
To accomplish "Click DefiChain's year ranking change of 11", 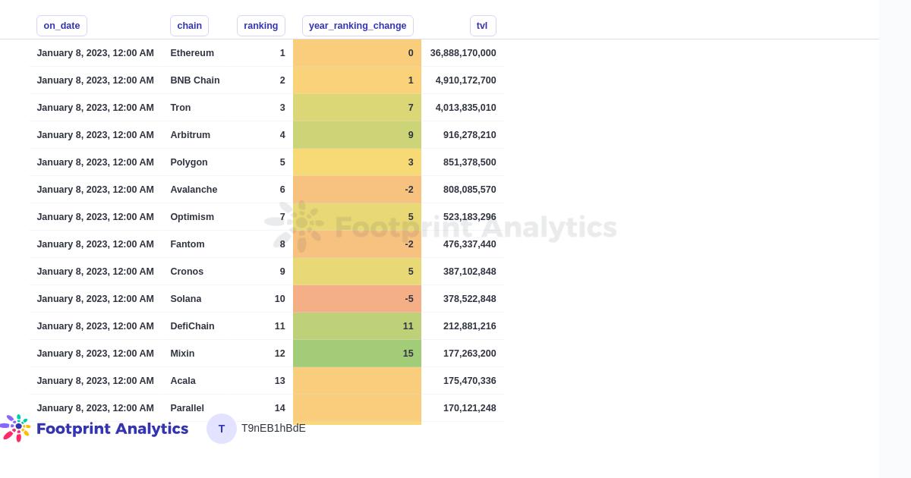I will (x=357, y=326).
